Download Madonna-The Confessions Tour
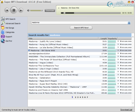This screenshot has height=112, width=135. pos(126,66)
